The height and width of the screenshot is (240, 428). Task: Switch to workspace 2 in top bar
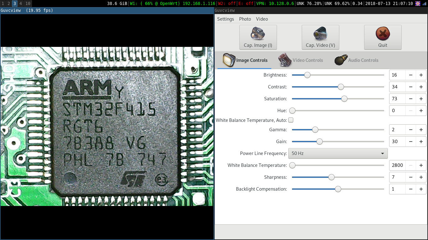(x=9, y=3)
